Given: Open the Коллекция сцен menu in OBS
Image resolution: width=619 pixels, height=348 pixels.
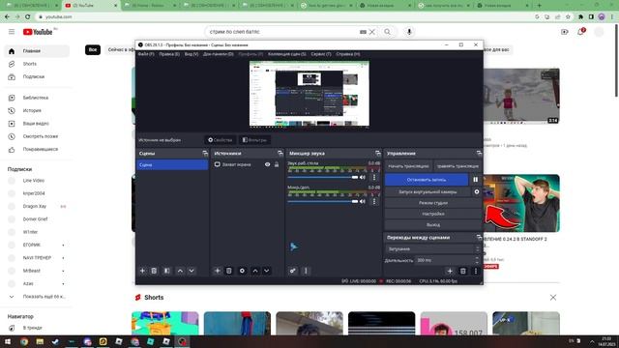Looking at the screenshot, I should (x=286, y=54).
